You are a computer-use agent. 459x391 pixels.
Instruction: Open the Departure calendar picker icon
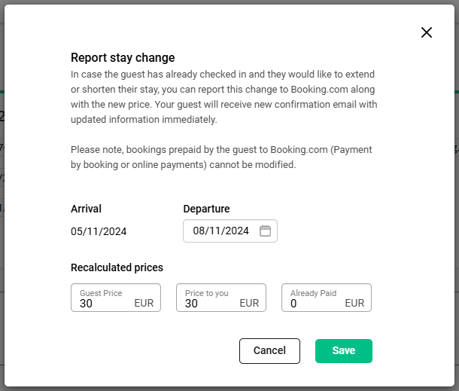tap(265, 231)
